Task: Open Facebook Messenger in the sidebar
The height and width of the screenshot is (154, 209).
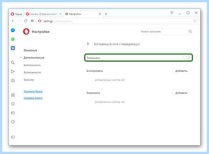Action: click(13, 30)
